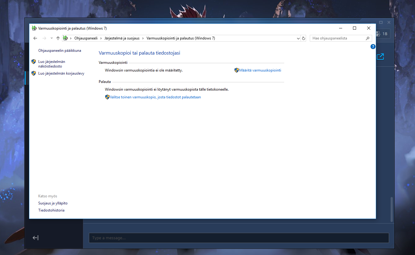The width and height of the screenshot is (415, 255).
Task: Click Määritä varmuuskopiointi link
Action: click(260, 70)
